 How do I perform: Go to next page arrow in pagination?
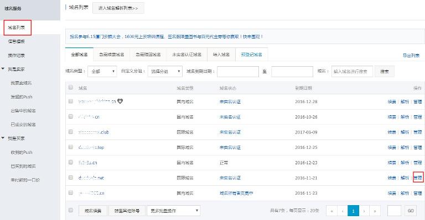(x=364, y=211)
